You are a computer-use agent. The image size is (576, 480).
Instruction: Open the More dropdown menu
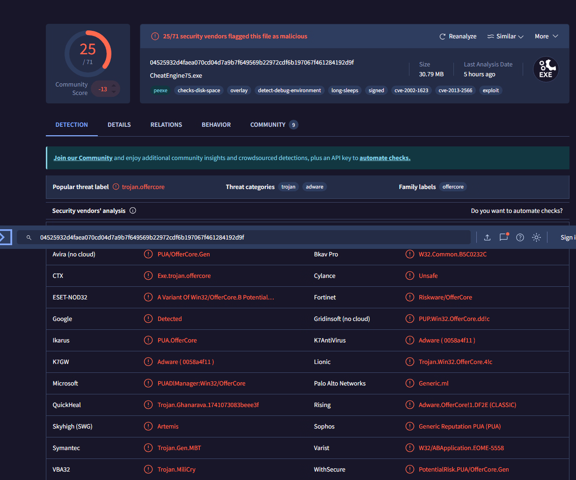click(x=546, y=36)
